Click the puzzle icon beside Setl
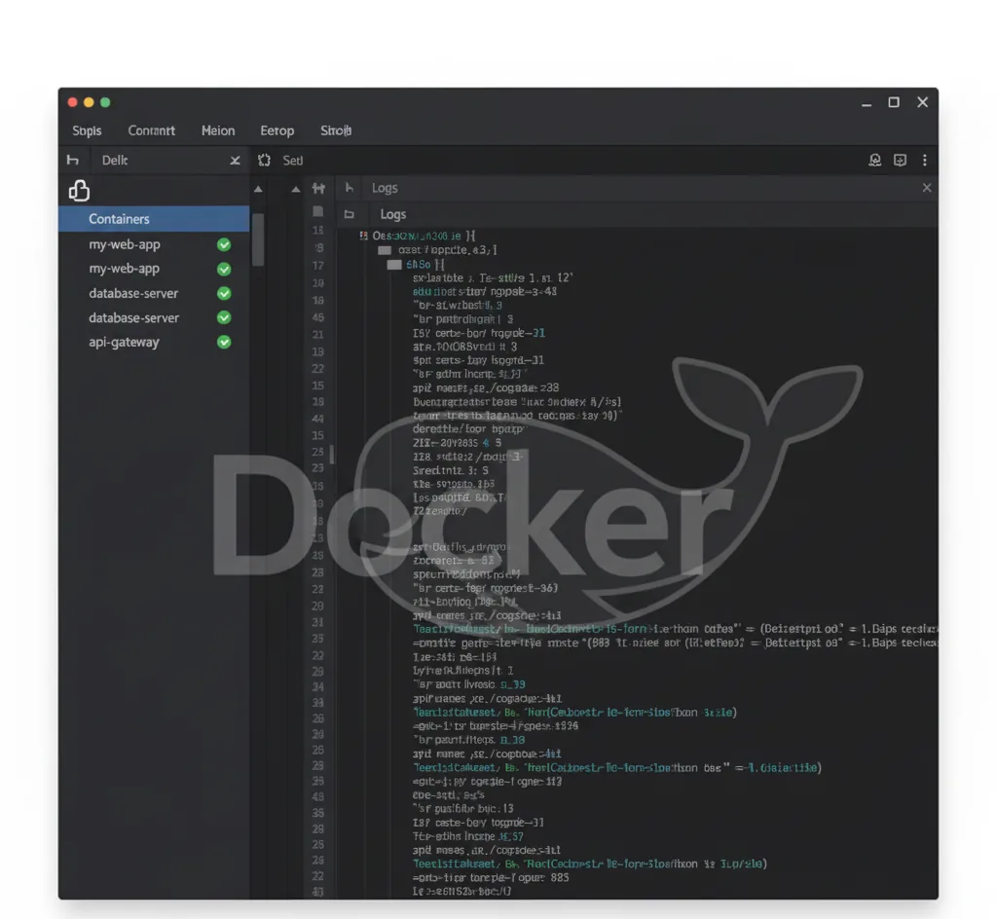The image size is (997, 919). tap(265, 161)
